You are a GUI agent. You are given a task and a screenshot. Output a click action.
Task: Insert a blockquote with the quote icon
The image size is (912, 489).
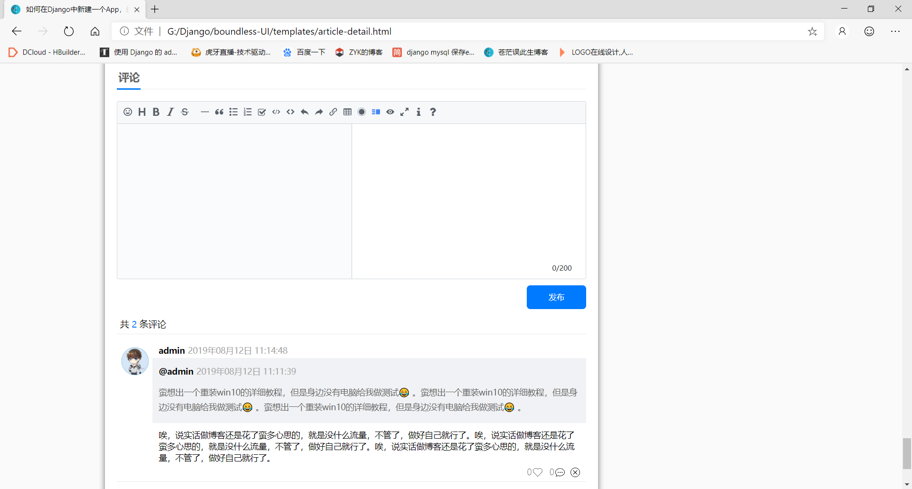219,112
